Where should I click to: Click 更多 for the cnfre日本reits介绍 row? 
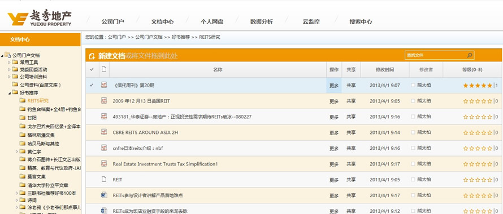click(334, 149)
